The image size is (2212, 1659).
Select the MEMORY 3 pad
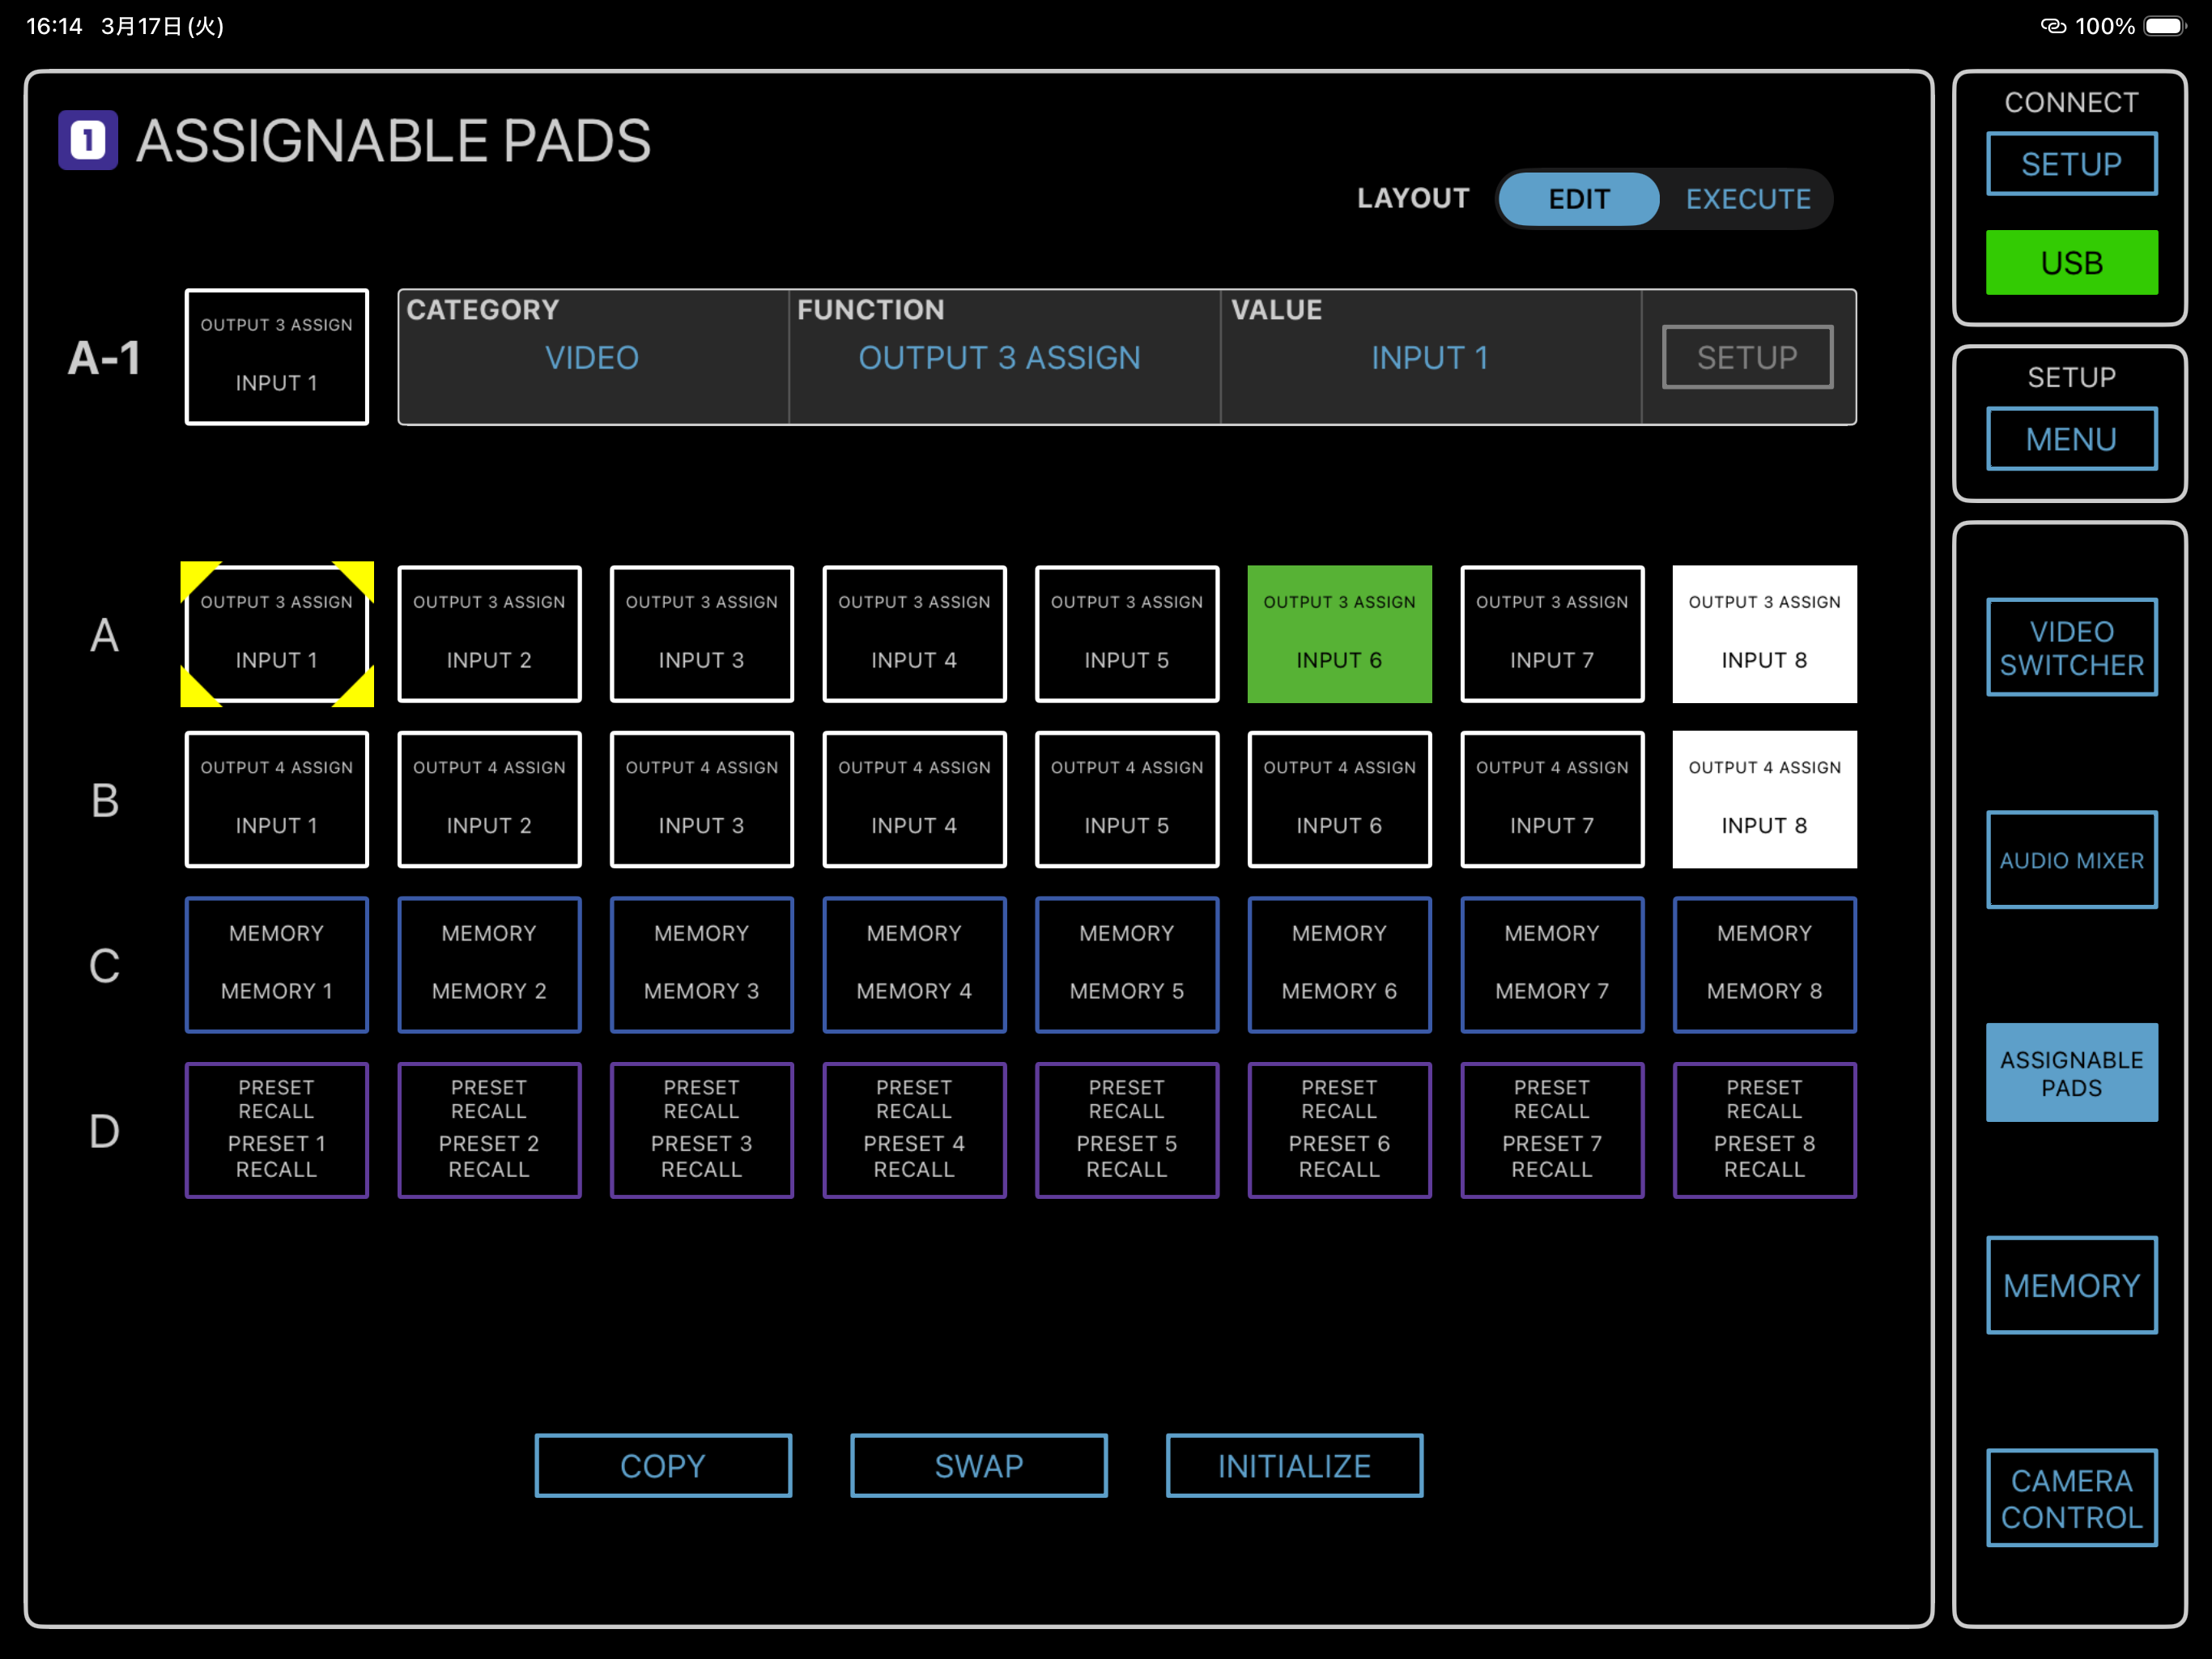702,966
